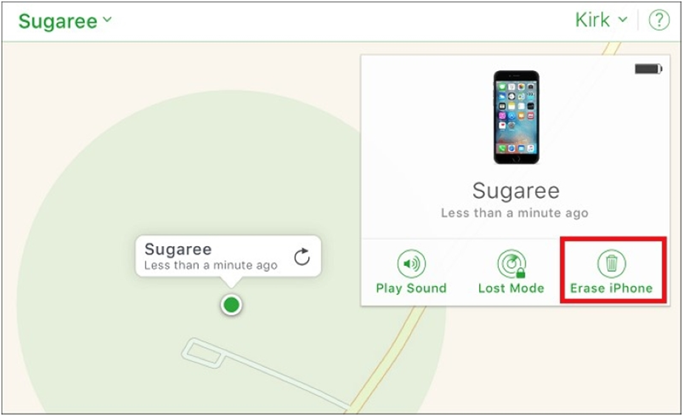Click the iPhone device image
The width and height of the screenshot is (683, 416).
(516, 117)
